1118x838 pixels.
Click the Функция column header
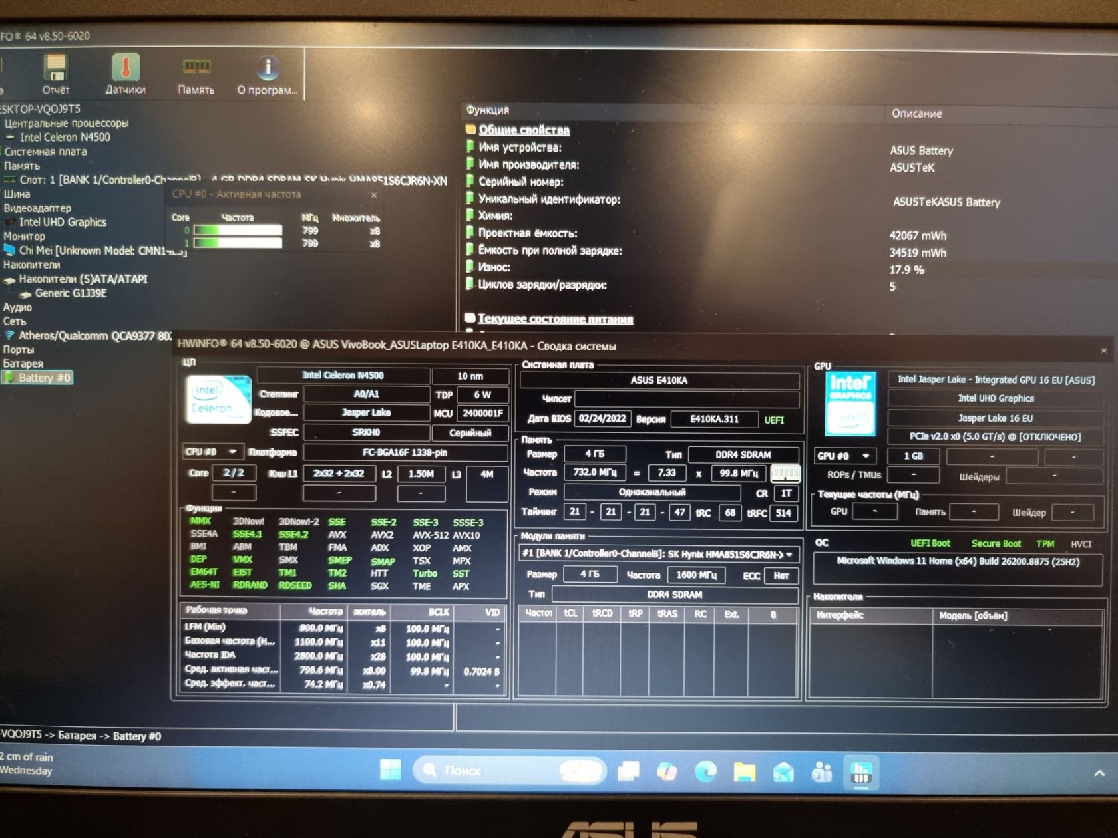coord(488,110)
